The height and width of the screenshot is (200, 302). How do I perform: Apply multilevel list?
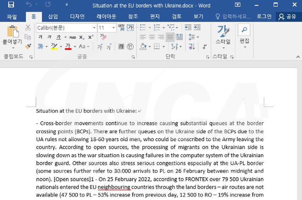pyautogui.click(x=171, y=28)
